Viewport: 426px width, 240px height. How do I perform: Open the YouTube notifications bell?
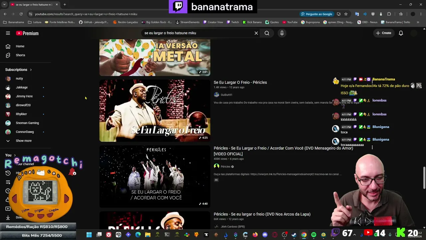[x=401, y=33]
